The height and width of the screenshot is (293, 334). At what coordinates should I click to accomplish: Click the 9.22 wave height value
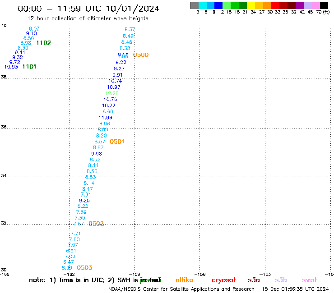click(121, 63)
